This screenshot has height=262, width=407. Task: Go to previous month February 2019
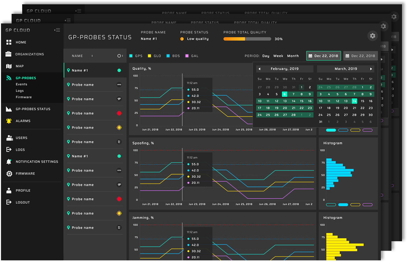(x=259, y=69)
